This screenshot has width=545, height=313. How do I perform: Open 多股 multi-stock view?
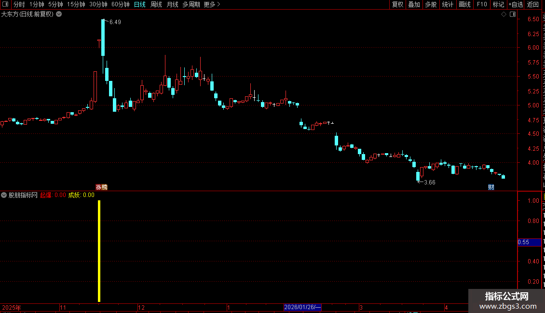[x=431, y=4]
